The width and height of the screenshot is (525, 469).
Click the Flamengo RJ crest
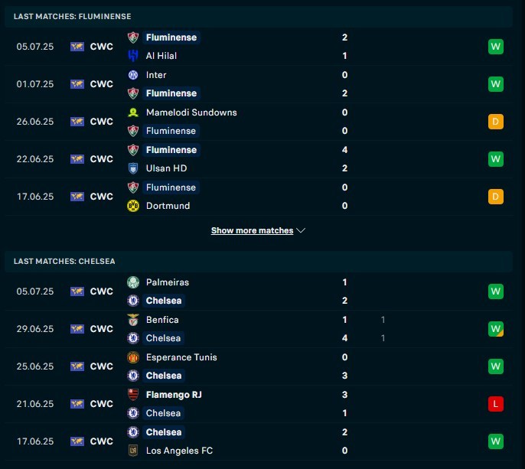click(x=133, y=395)
